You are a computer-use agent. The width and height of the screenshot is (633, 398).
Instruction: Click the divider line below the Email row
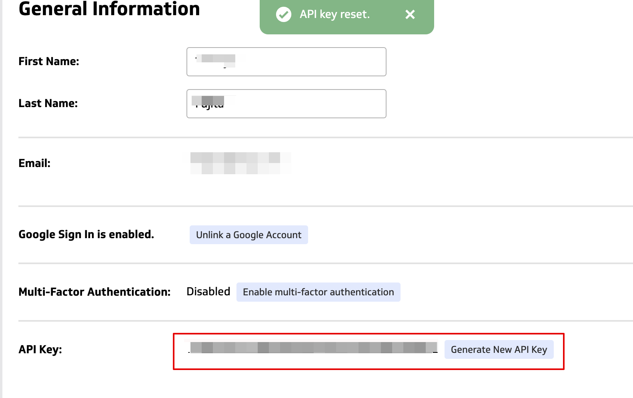[x=320, y=206]
